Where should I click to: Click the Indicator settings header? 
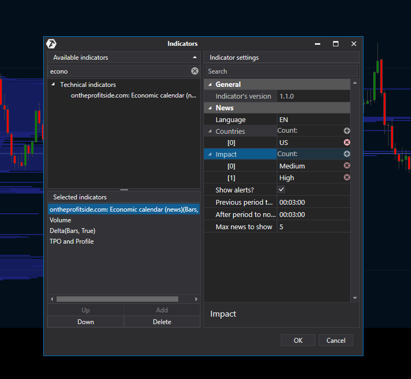tap(281, 58)
